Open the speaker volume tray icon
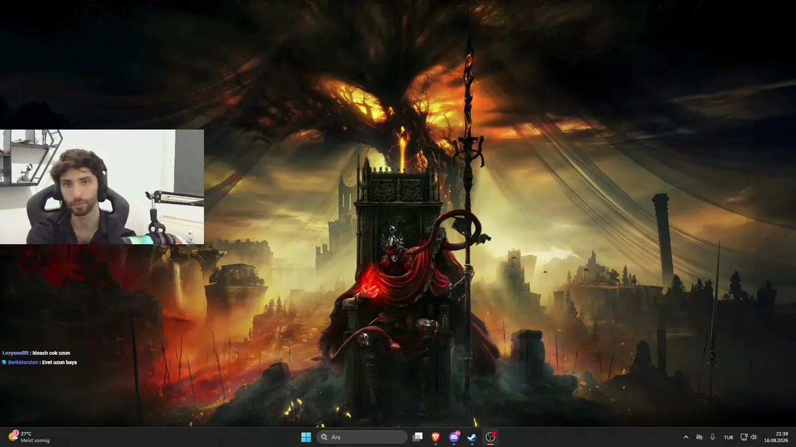Viewport: 796px width, 447px height. tap(754, 437)
